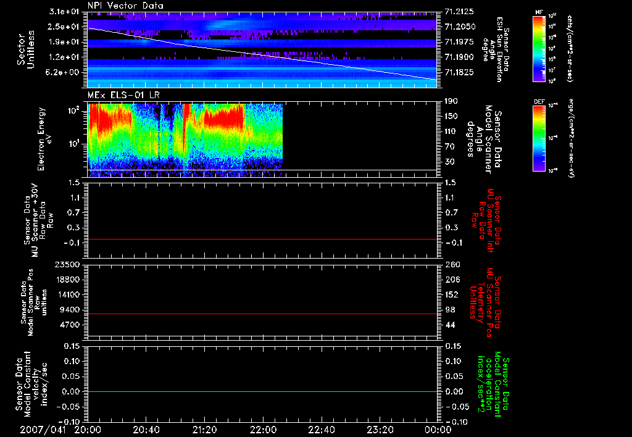Click the 71.2050 sun elevation tick value
The image size is (632, 437).
pyautogui.click(x=460, y=27)
